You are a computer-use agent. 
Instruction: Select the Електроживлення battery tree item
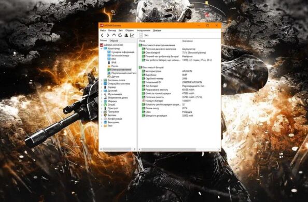(121, 69)
